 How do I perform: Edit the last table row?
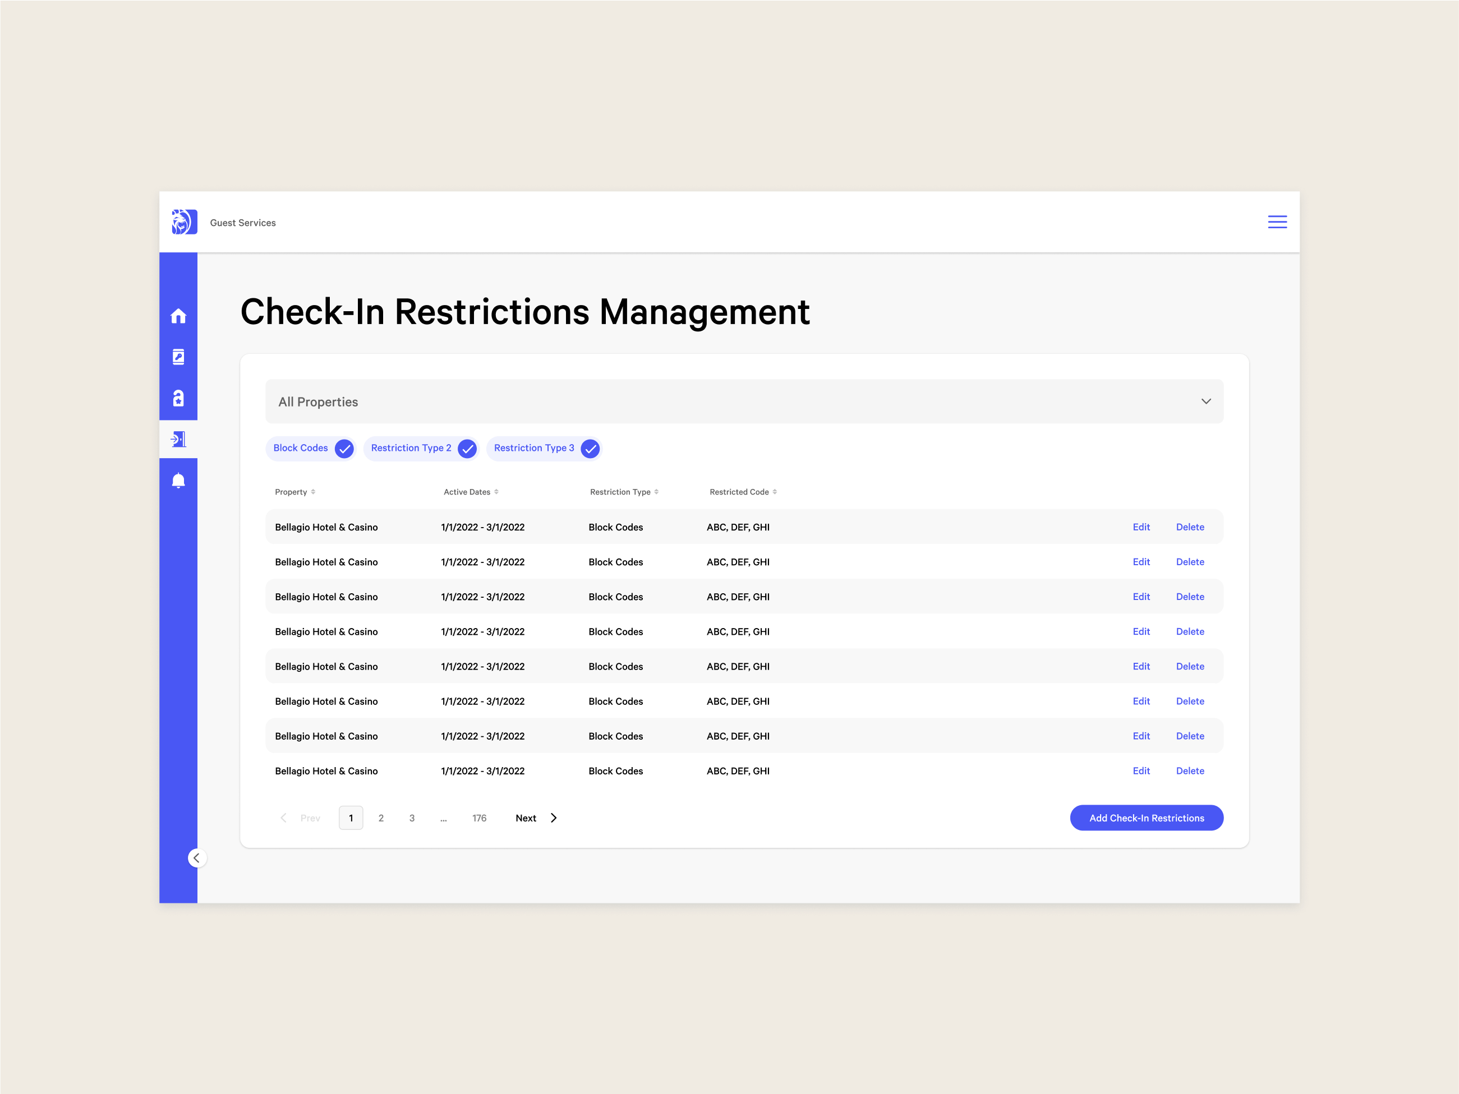pos(1141,771)
